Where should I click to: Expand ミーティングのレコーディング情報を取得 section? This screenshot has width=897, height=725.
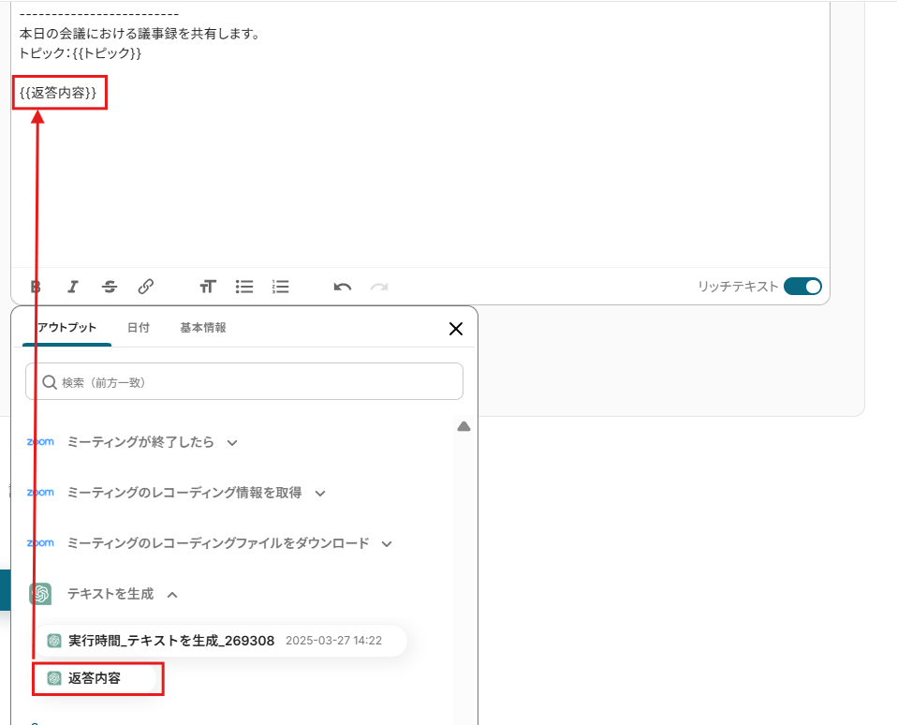pyautogui.click(x=320, y=494)
